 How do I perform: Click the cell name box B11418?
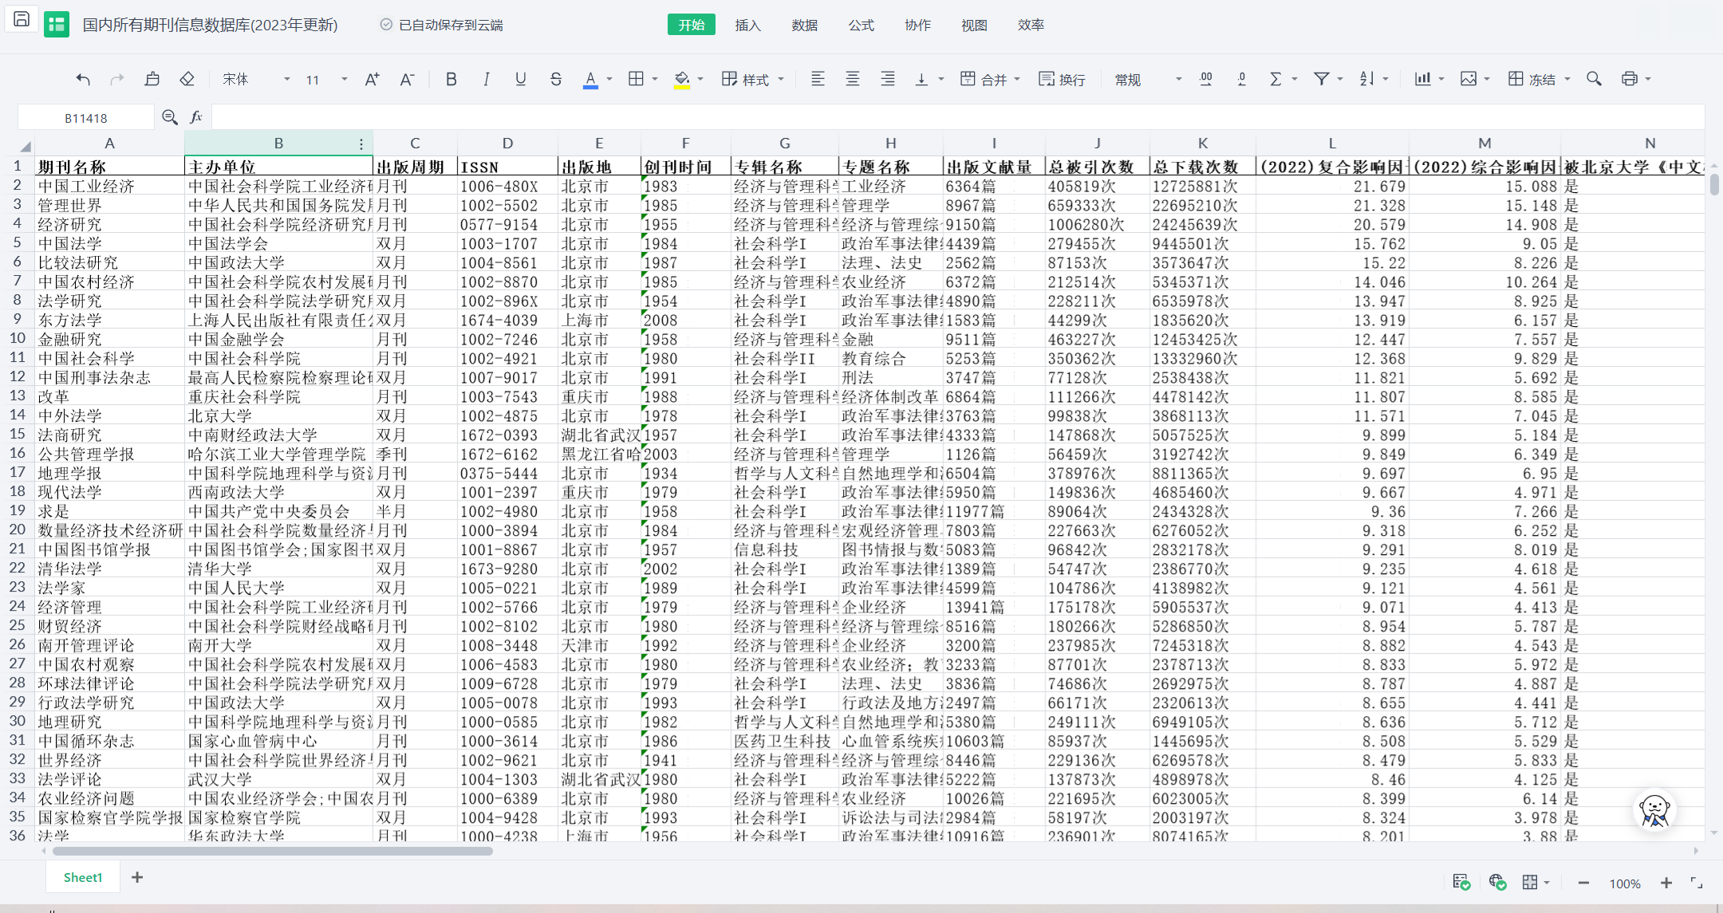[x=86, y=118]
